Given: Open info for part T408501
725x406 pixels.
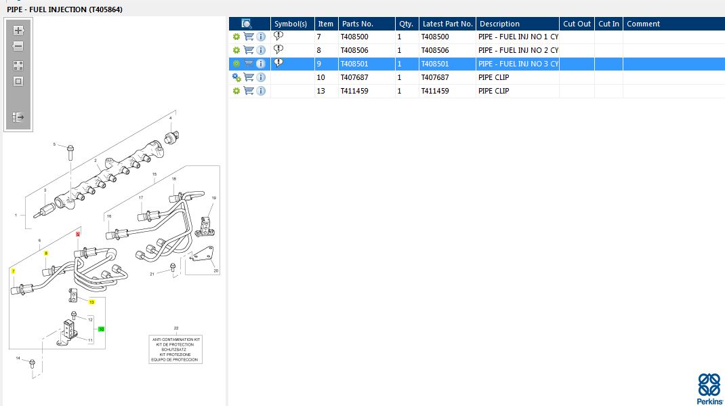Looking at the screenshot, I should click(x=261, y=64).
